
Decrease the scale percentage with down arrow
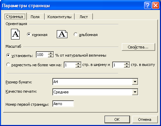(x=51, y=56)
